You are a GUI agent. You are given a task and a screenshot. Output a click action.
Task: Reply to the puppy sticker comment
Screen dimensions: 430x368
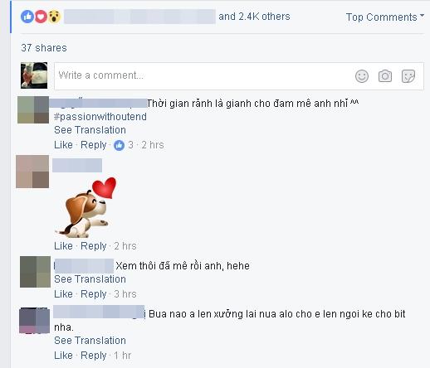point(93,246)
